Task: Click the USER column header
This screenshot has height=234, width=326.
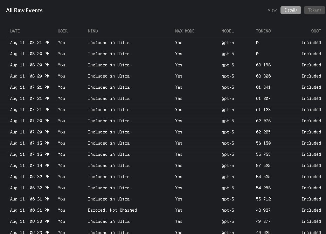Action: pos(63,31)
